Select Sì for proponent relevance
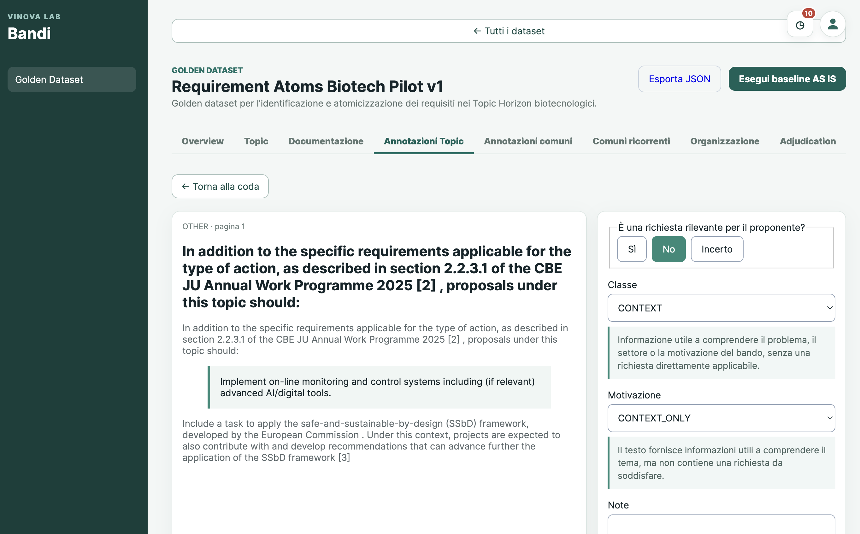Image resolution: width=860 pixels, height=534 pixels. point(632,249)
